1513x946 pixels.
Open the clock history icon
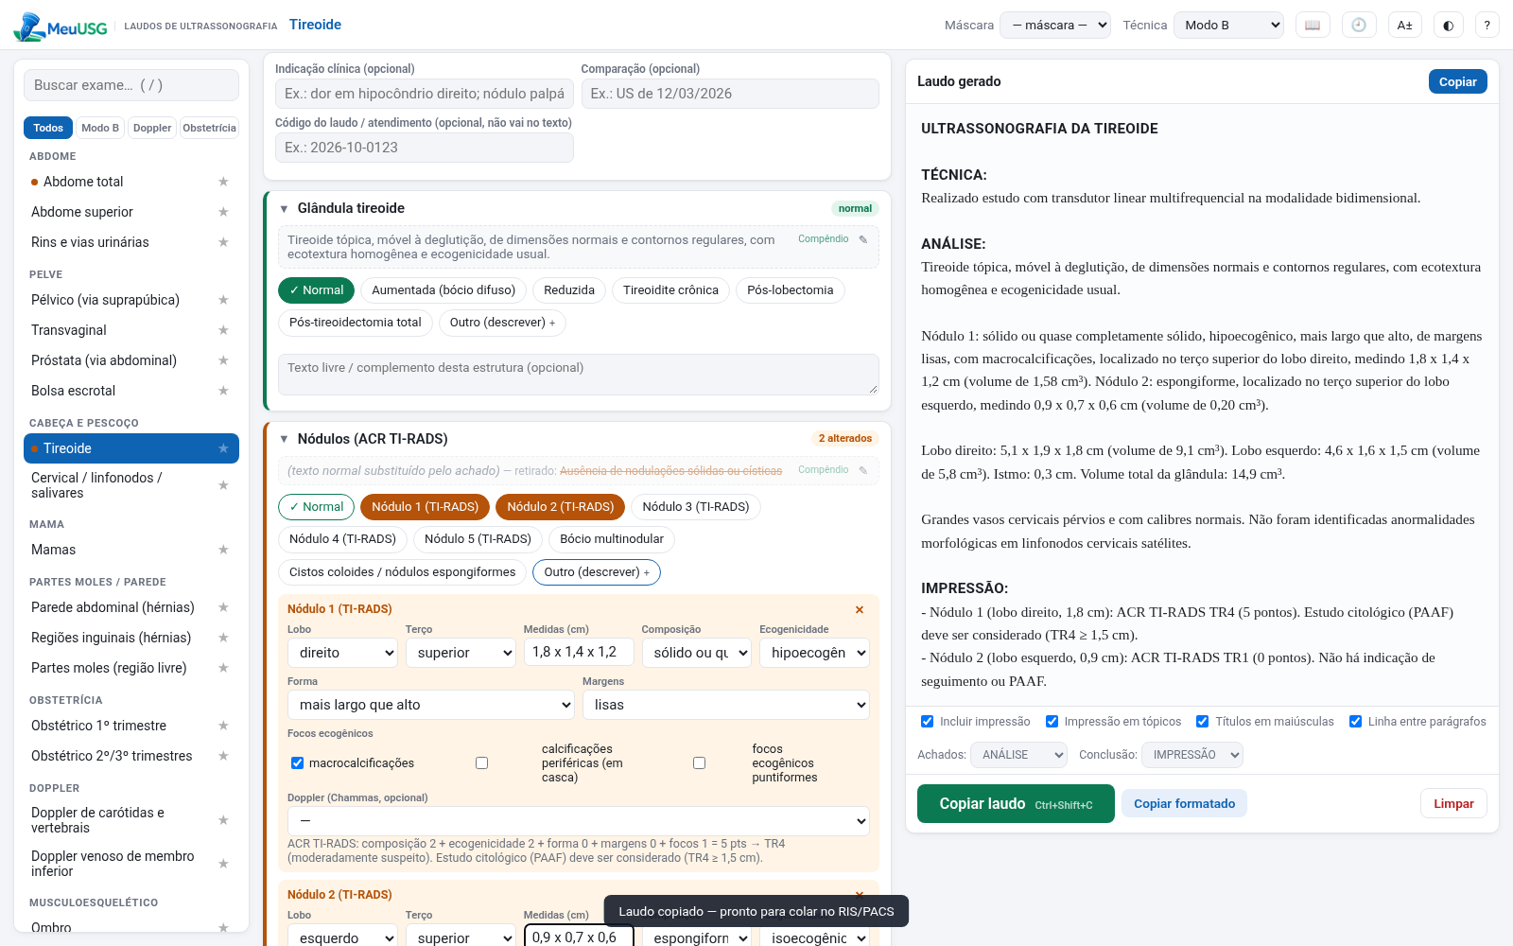[1359, 26]
